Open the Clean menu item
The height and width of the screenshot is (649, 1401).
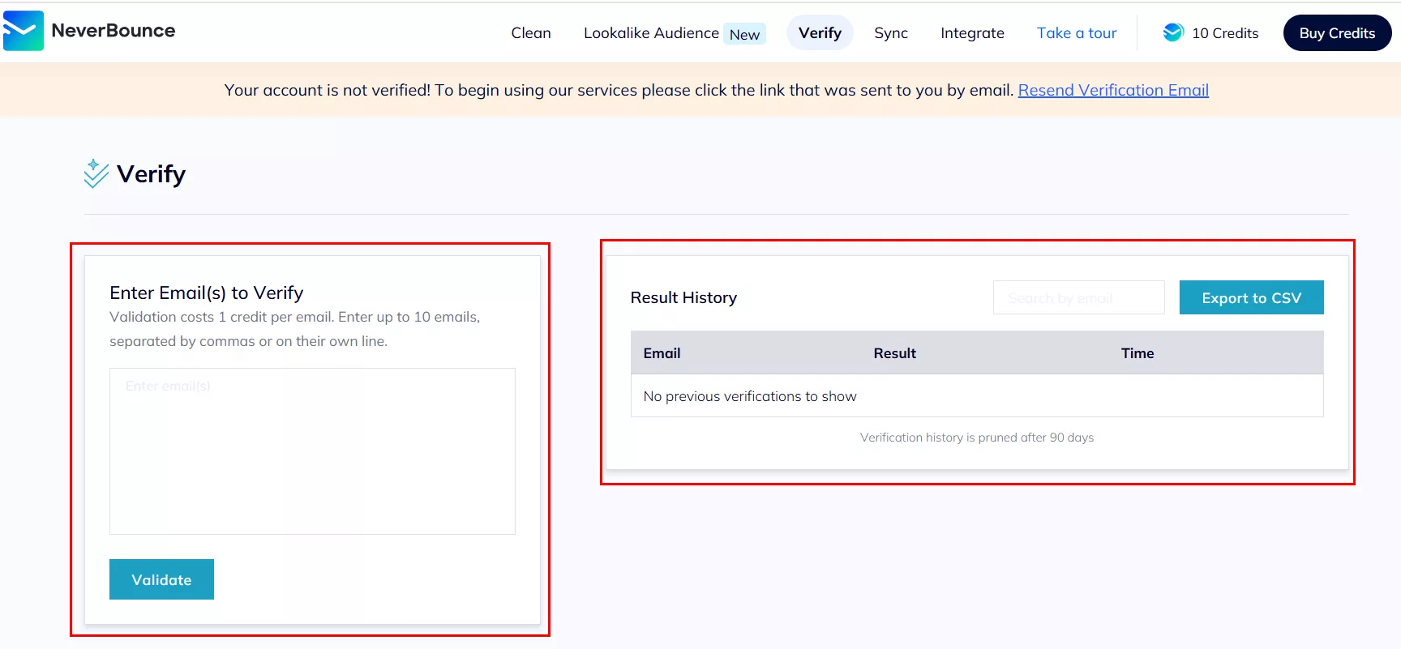point(531,33)
